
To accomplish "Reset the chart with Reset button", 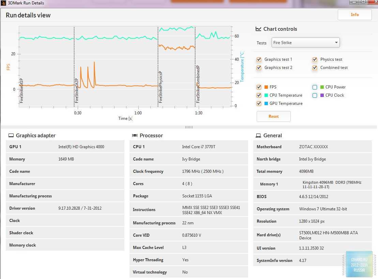I will tap(273, 116).
